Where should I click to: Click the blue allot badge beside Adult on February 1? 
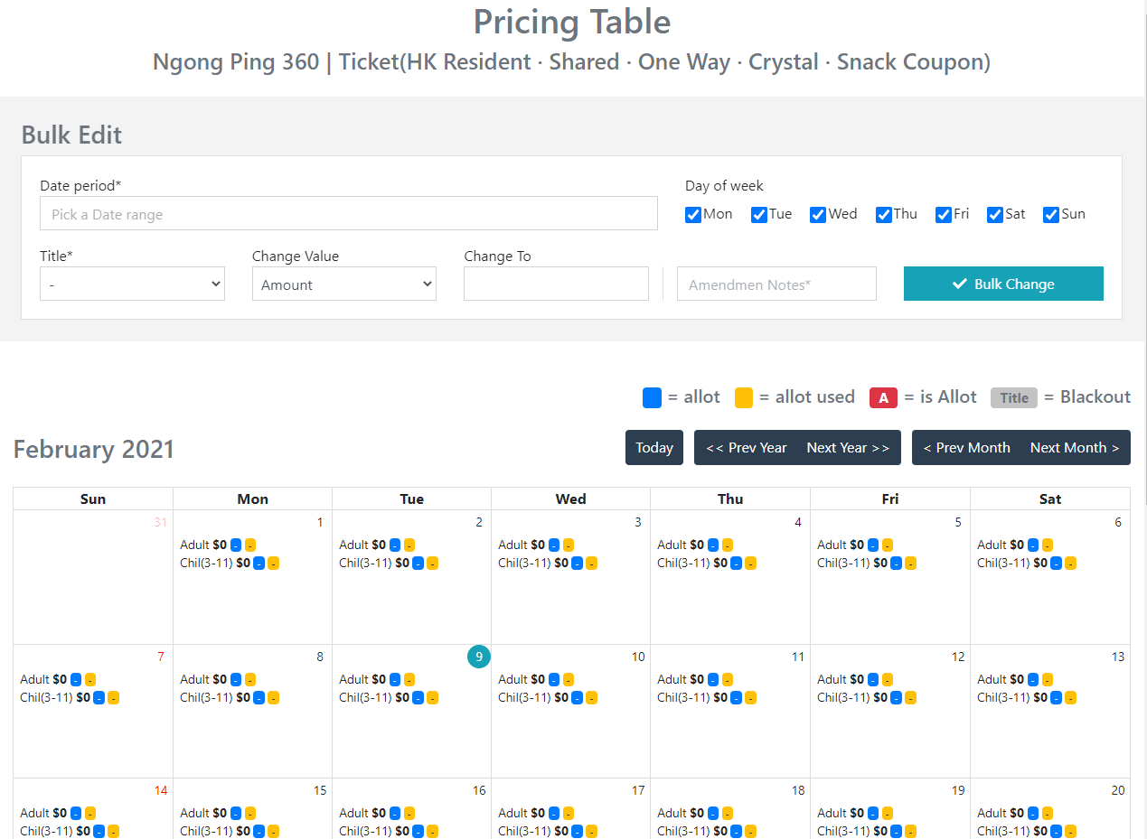(x=234, y=544)
